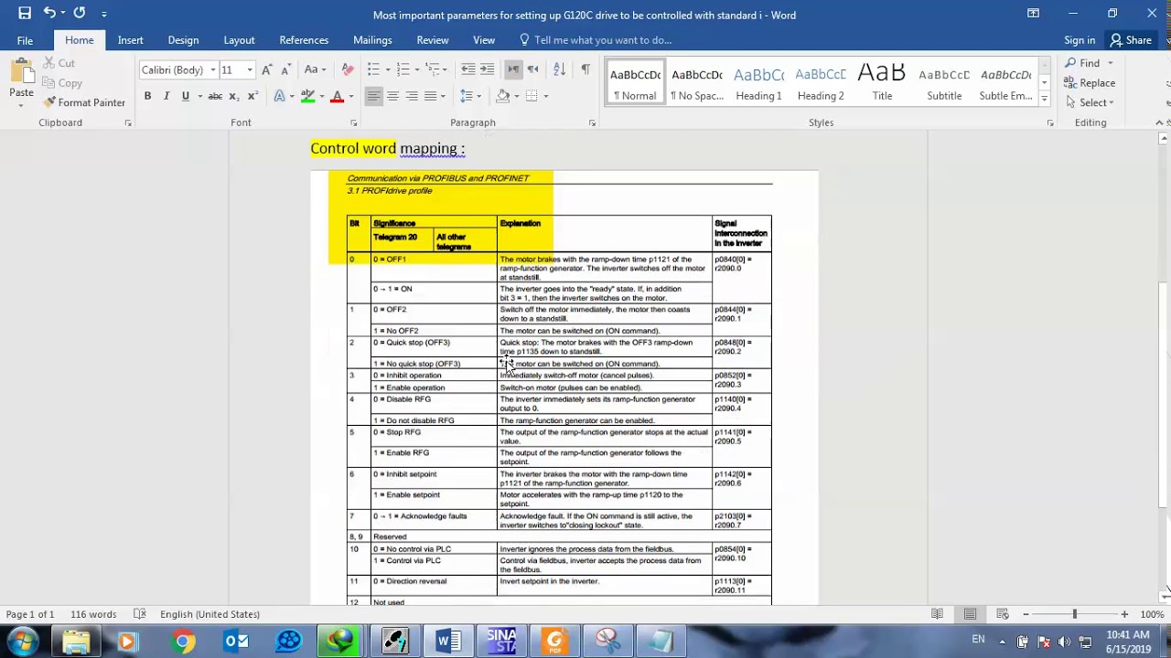Toggle align left for the paragraph
The height and width of the screenshot is (658, 1171).
tap(373, 96)
